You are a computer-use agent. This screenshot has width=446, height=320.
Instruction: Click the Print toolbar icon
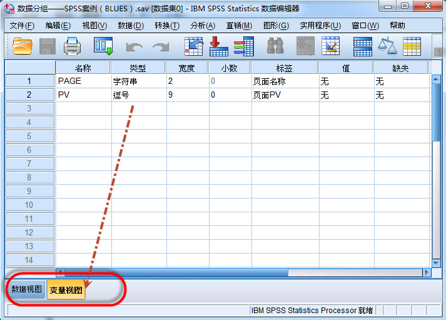[x=72, y=46]
